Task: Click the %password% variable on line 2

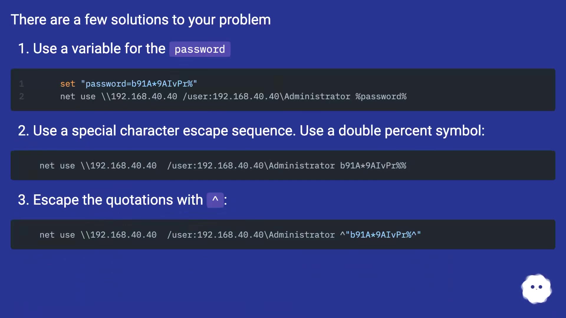Action: point(381,97)
